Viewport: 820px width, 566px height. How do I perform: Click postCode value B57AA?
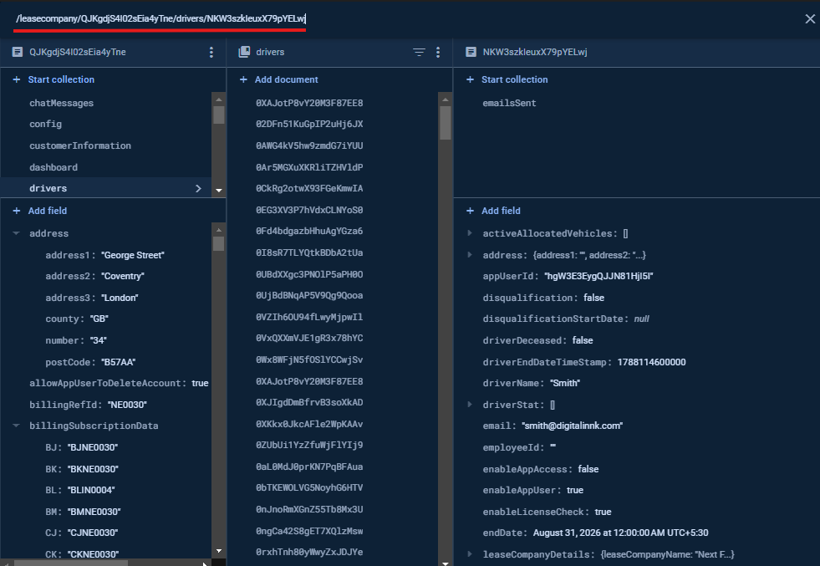pyautogui.click(x=119, y=362)
